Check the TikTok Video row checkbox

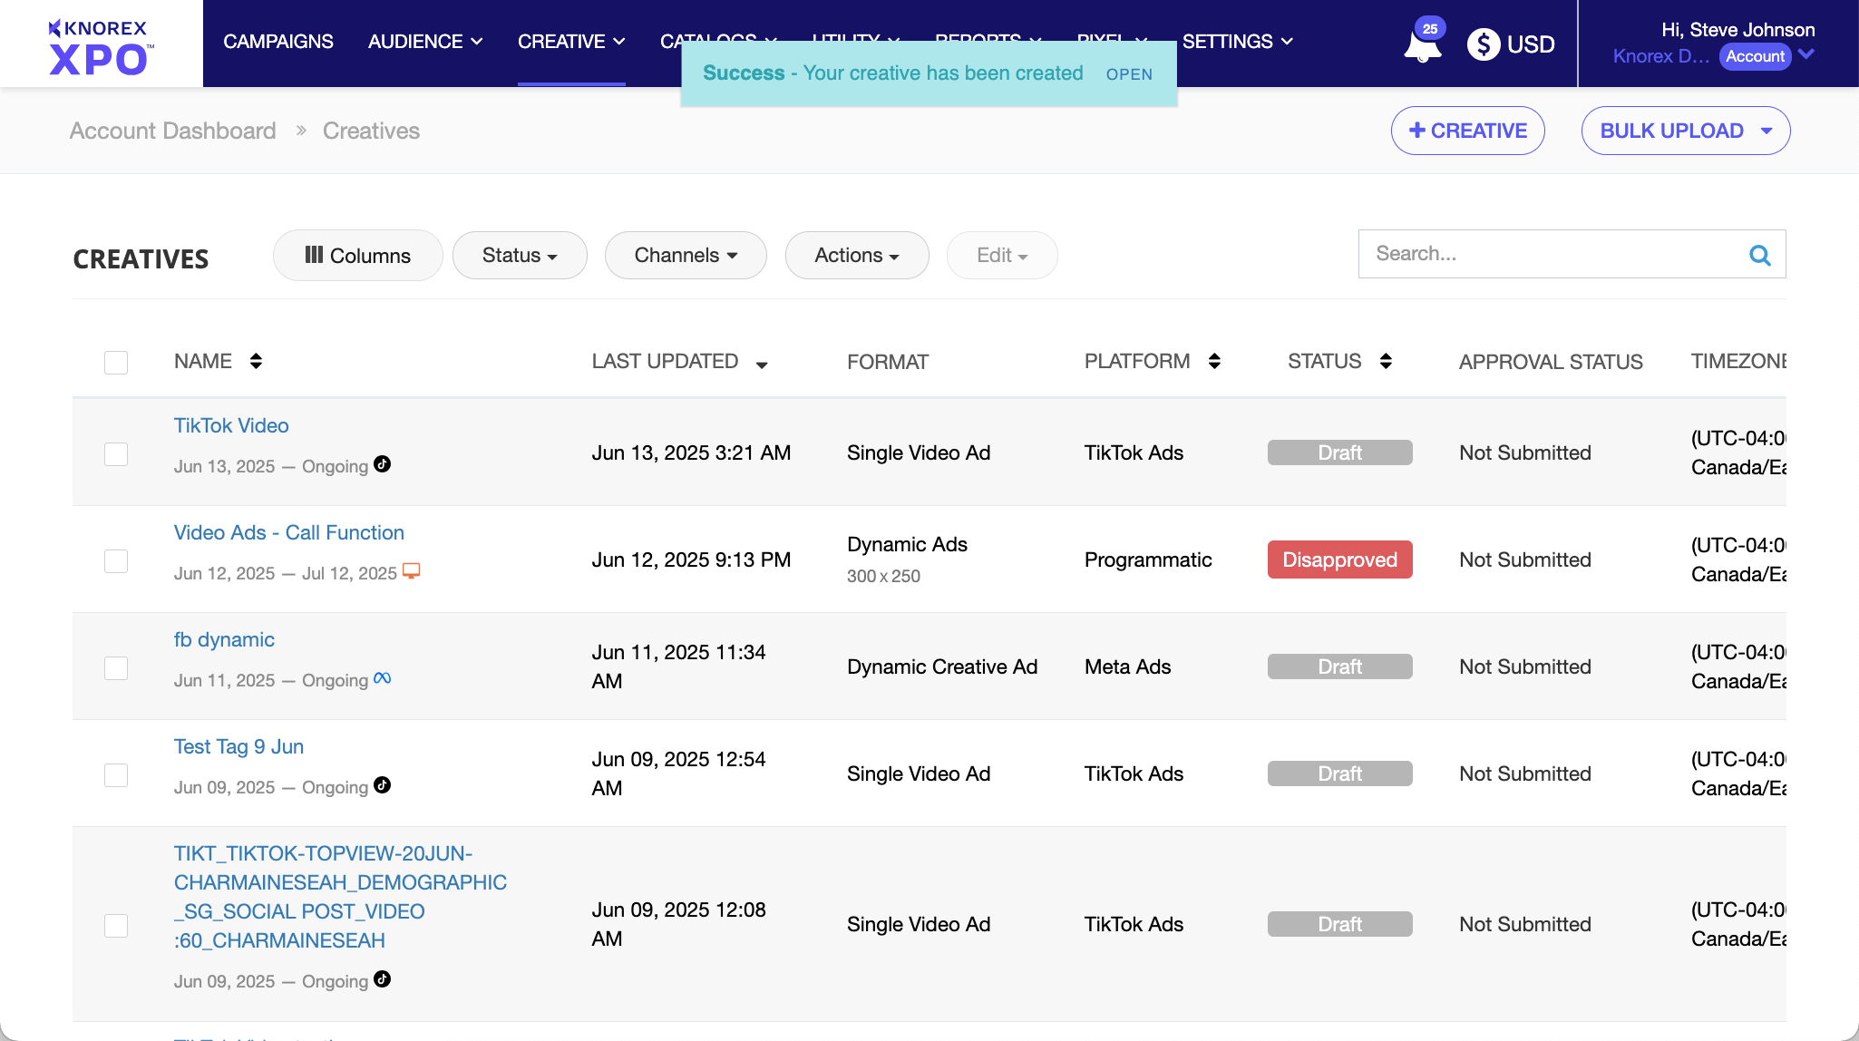click(116, 453)
